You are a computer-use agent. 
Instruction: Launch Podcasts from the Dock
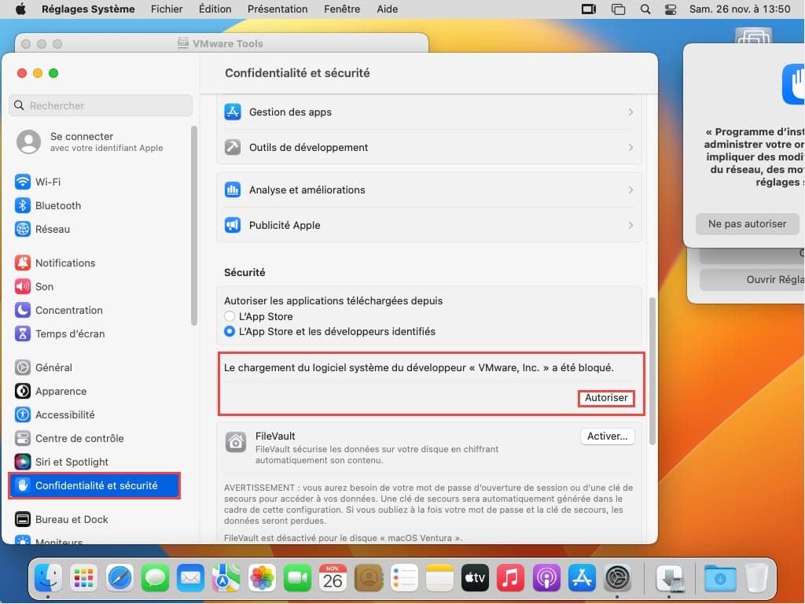pos(546,578)
